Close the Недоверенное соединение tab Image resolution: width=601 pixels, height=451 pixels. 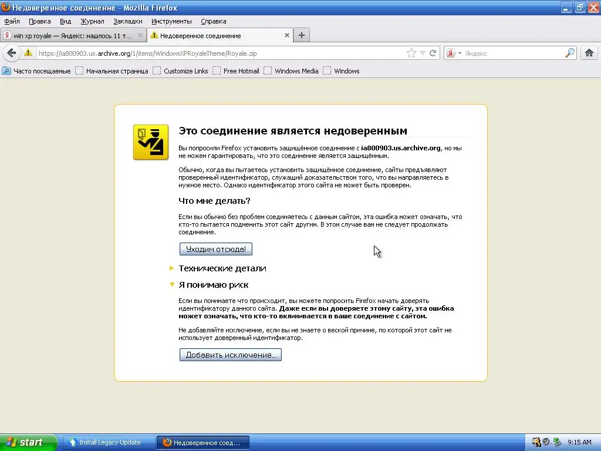(286, 35)
